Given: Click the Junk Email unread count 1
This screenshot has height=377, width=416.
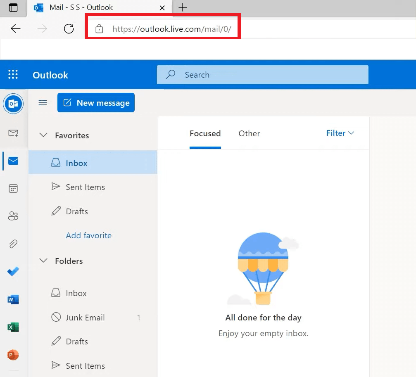Looking at the screenshot, I should [138, 318].
